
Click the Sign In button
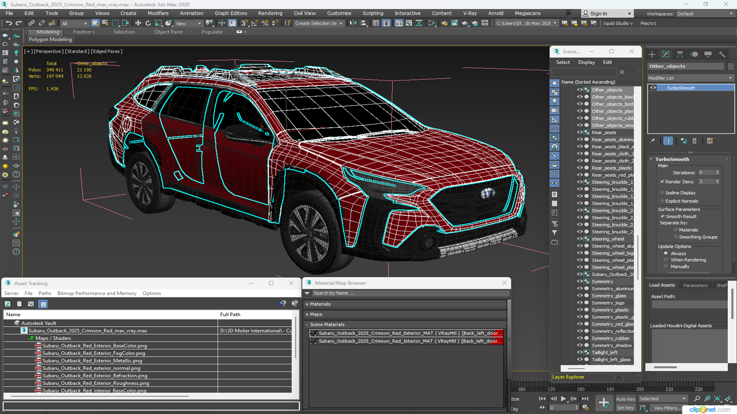pos(607,13)
